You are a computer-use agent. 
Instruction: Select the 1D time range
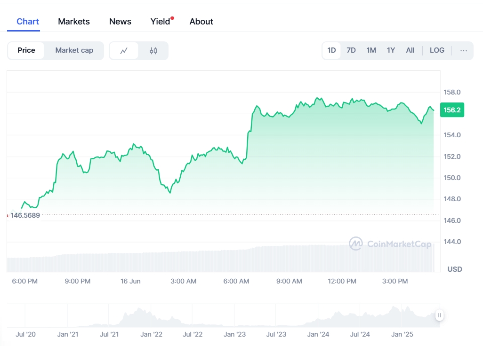pyautogui.click(x=331, y=50)
